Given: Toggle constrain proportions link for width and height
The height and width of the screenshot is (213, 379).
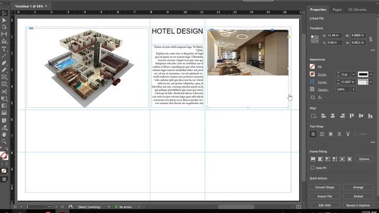Looking at the screenshot, I should click(371, 39).
